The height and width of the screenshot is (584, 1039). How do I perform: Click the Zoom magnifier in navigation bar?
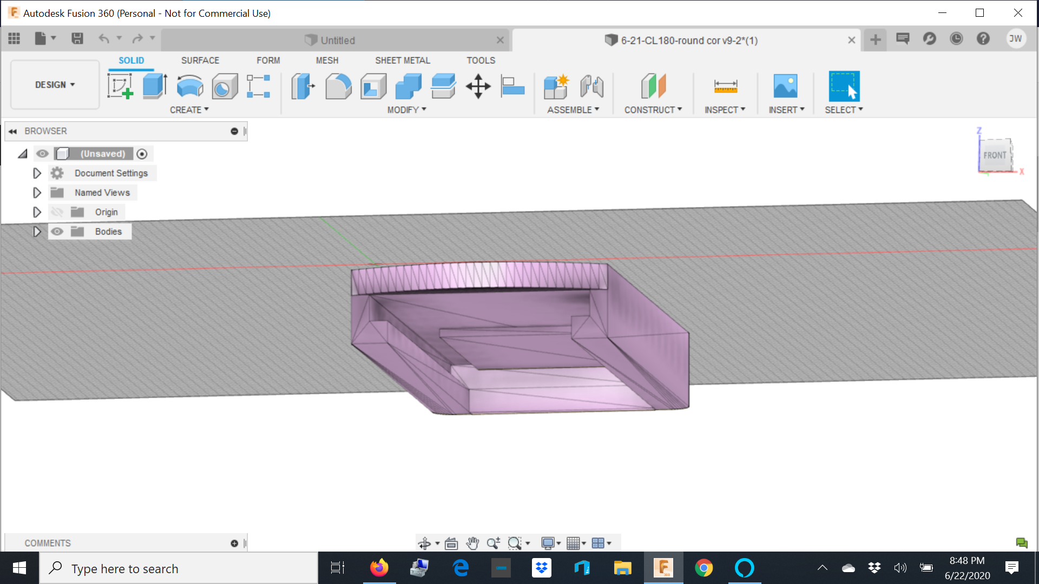(x=493, y=543)
